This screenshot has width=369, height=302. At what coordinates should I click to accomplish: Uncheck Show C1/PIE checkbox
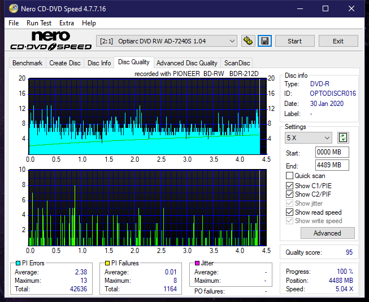click(290, 185)
